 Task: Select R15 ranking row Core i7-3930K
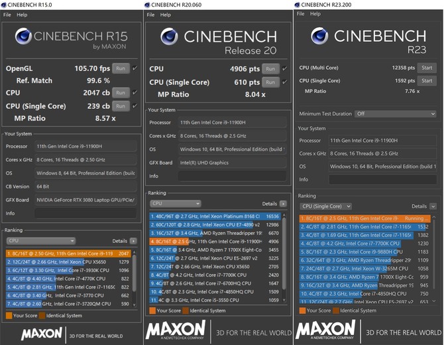click(68, 270)
